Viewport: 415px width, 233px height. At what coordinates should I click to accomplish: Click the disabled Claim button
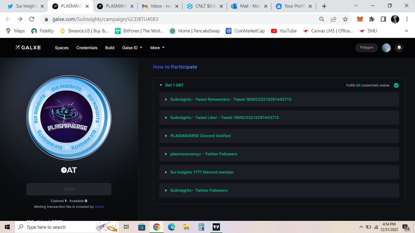pos(69,189)
